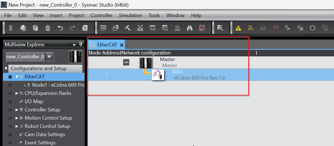Expand the Controller Setup node
This screenshot has width=334, height=146.
(x=17, y=110)
